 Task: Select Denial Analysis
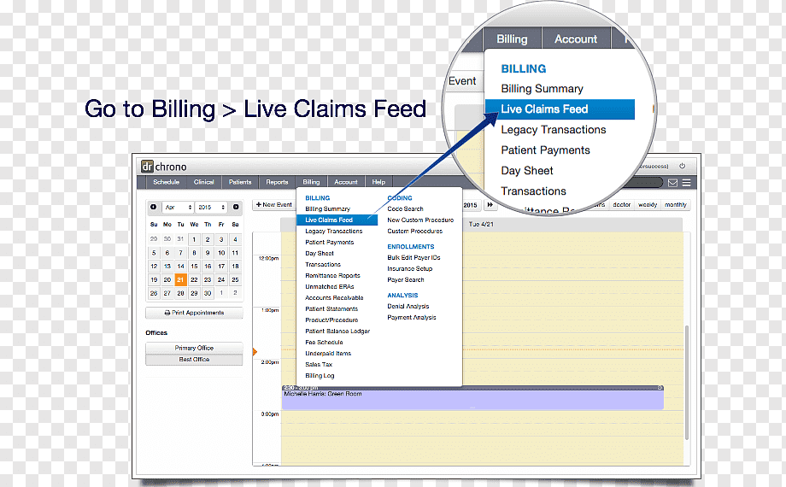pos(408,306)
